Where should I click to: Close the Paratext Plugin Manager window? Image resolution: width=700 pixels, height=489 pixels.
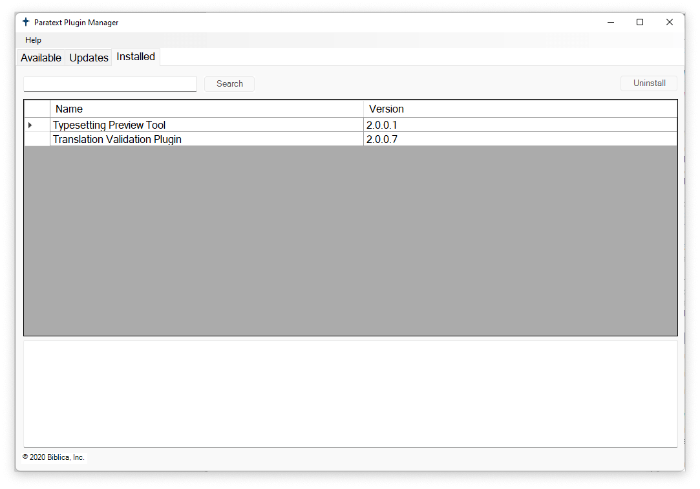pyautogui.click(x=669, y=22)
